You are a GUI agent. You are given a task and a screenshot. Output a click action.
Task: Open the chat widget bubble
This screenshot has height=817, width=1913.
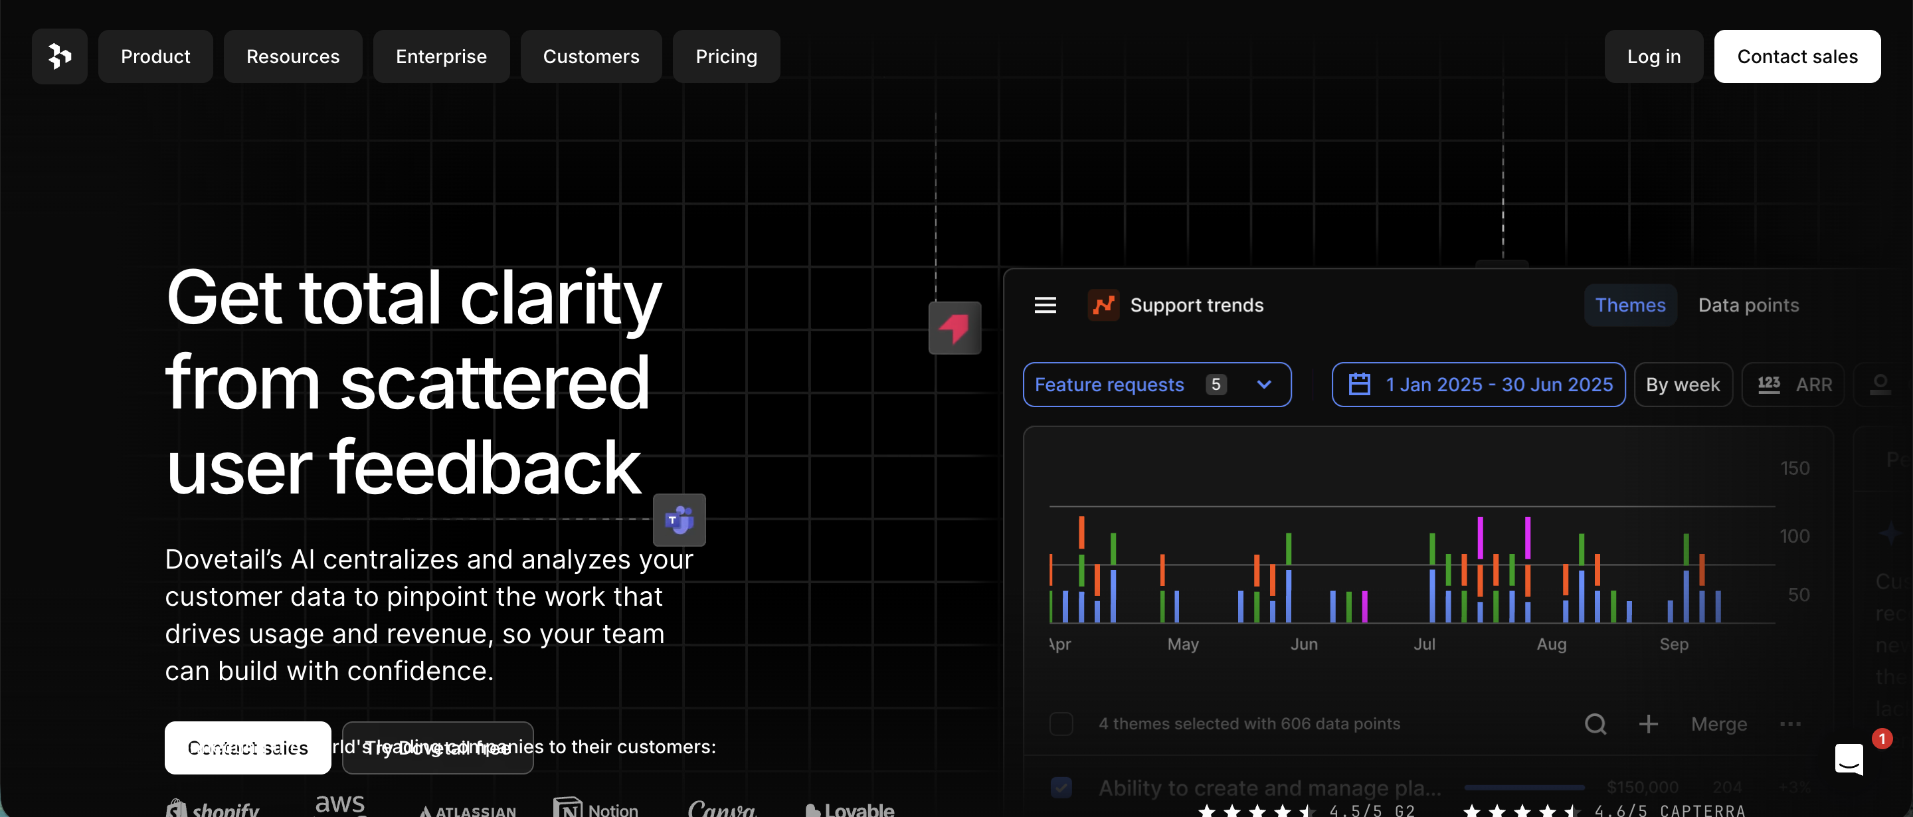pyautogui.click(x=1849, y=759)
